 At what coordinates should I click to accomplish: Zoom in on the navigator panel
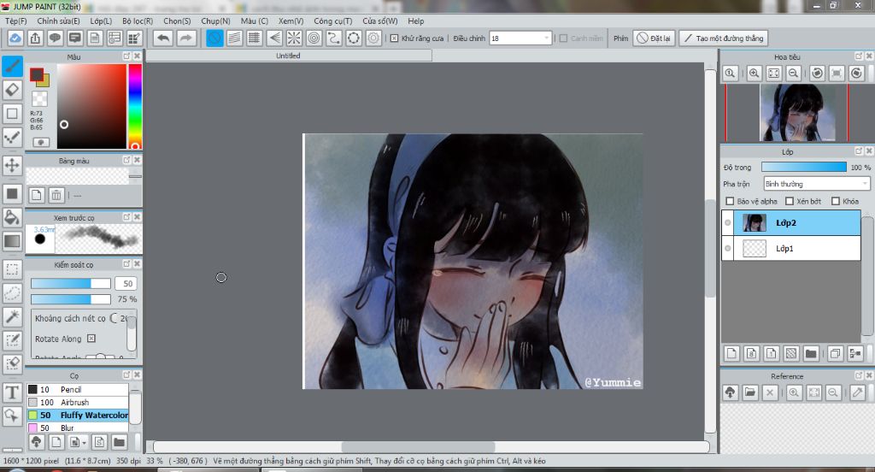pyautogui.click(x=754, y=74)
